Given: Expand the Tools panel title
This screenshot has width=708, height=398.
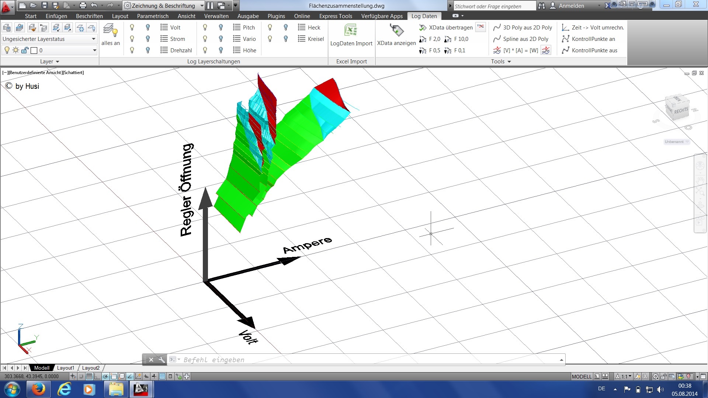Looking at the screenshot, I should click(501, 62).
